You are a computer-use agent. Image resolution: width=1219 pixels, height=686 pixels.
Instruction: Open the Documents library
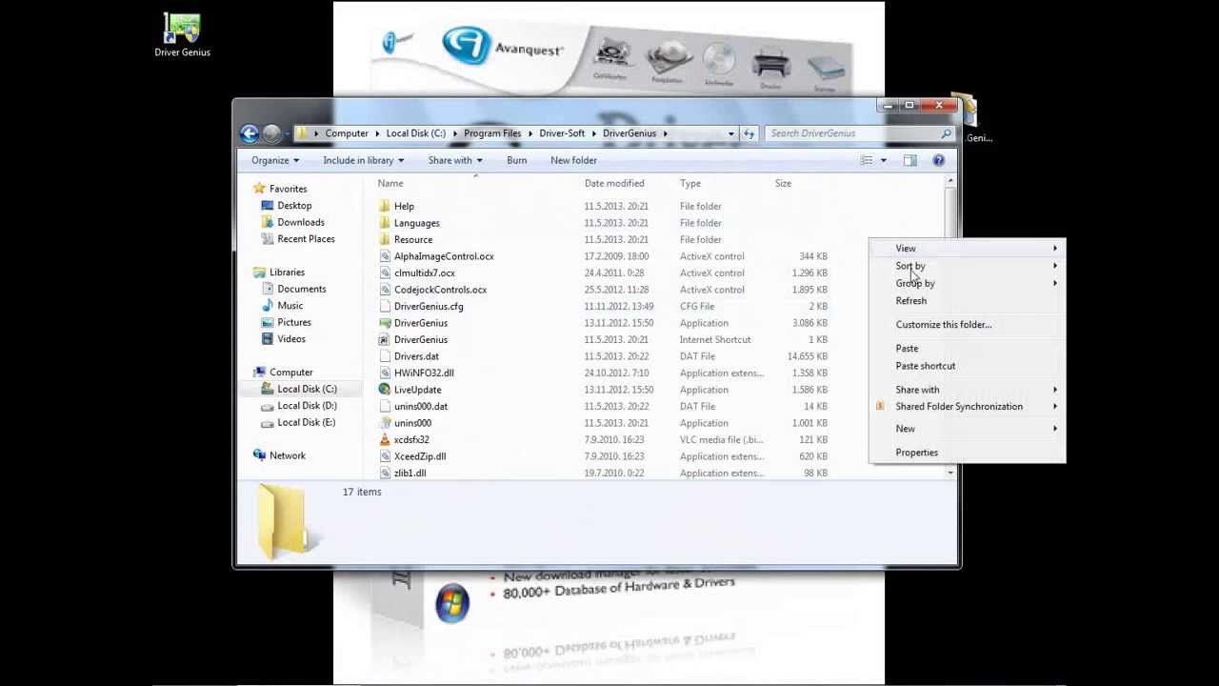coord(302,289)
